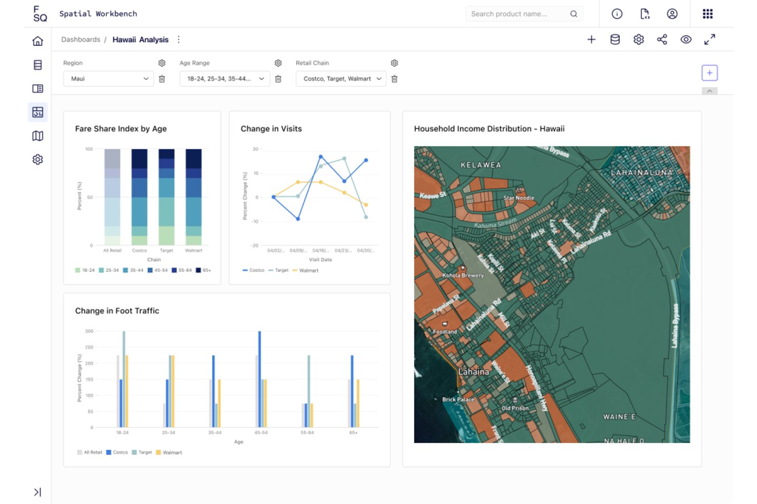Open the Age Range dropdown
757x504 pixels.
pyautogui.click(x=225, y=79)
